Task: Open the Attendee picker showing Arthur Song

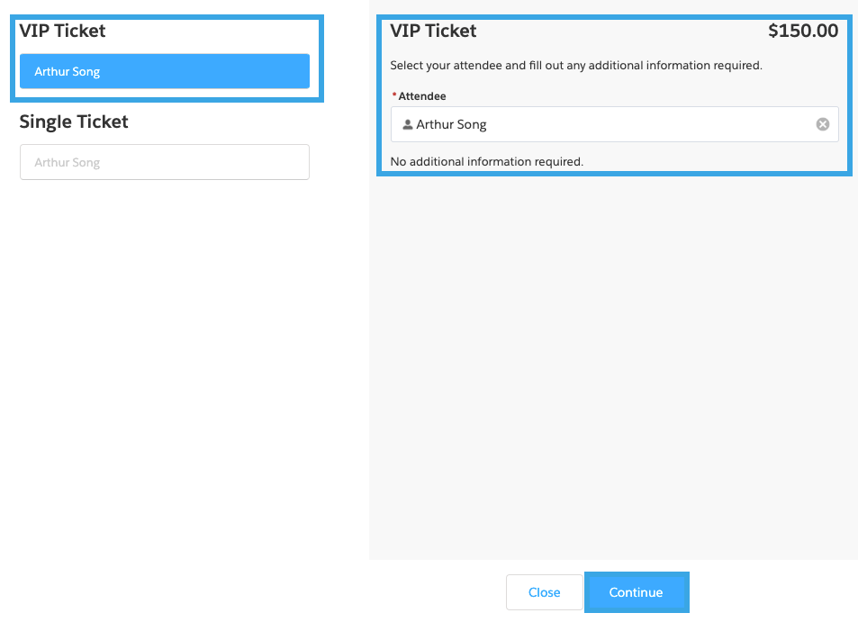Action: [x=615, y=124]
